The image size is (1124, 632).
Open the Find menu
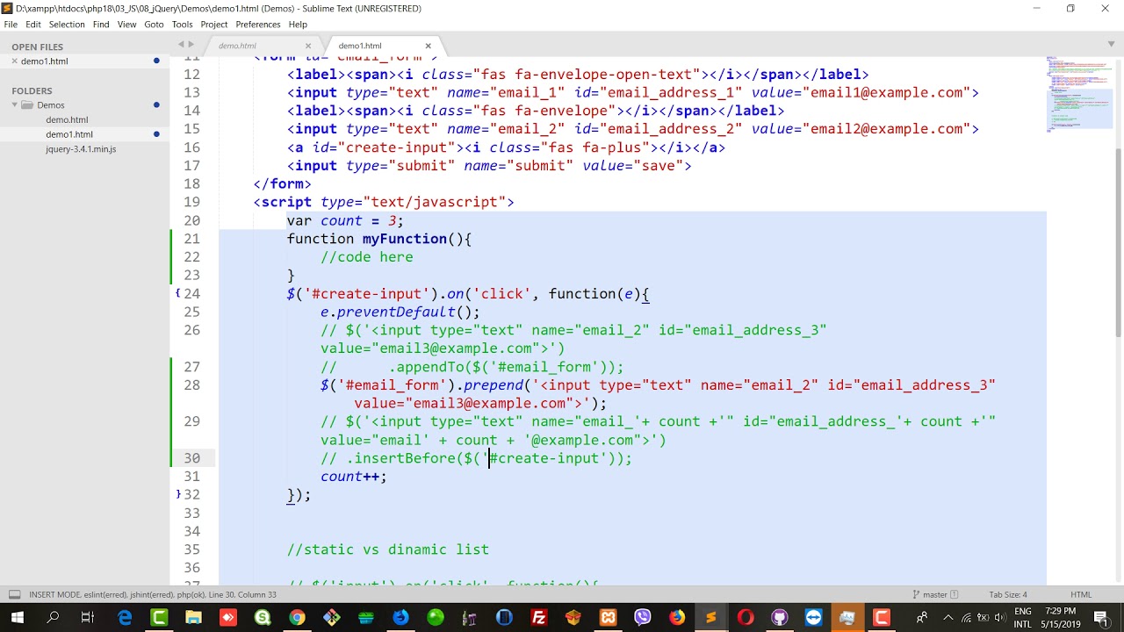tap(101, 25)
